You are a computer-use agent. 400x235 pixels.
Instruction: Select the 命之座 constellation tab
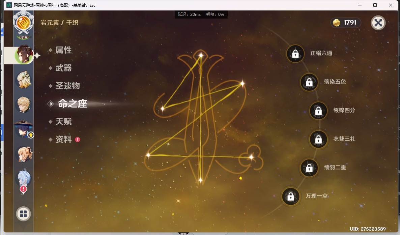pos(73,104)
